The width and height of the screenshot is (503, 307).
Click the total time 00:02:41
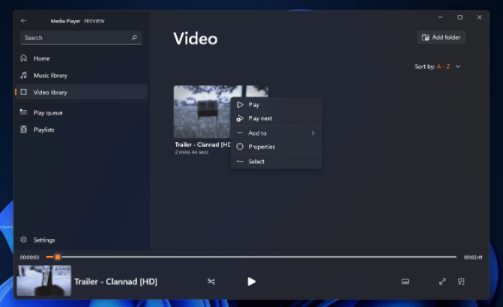[x=473, y=258]
